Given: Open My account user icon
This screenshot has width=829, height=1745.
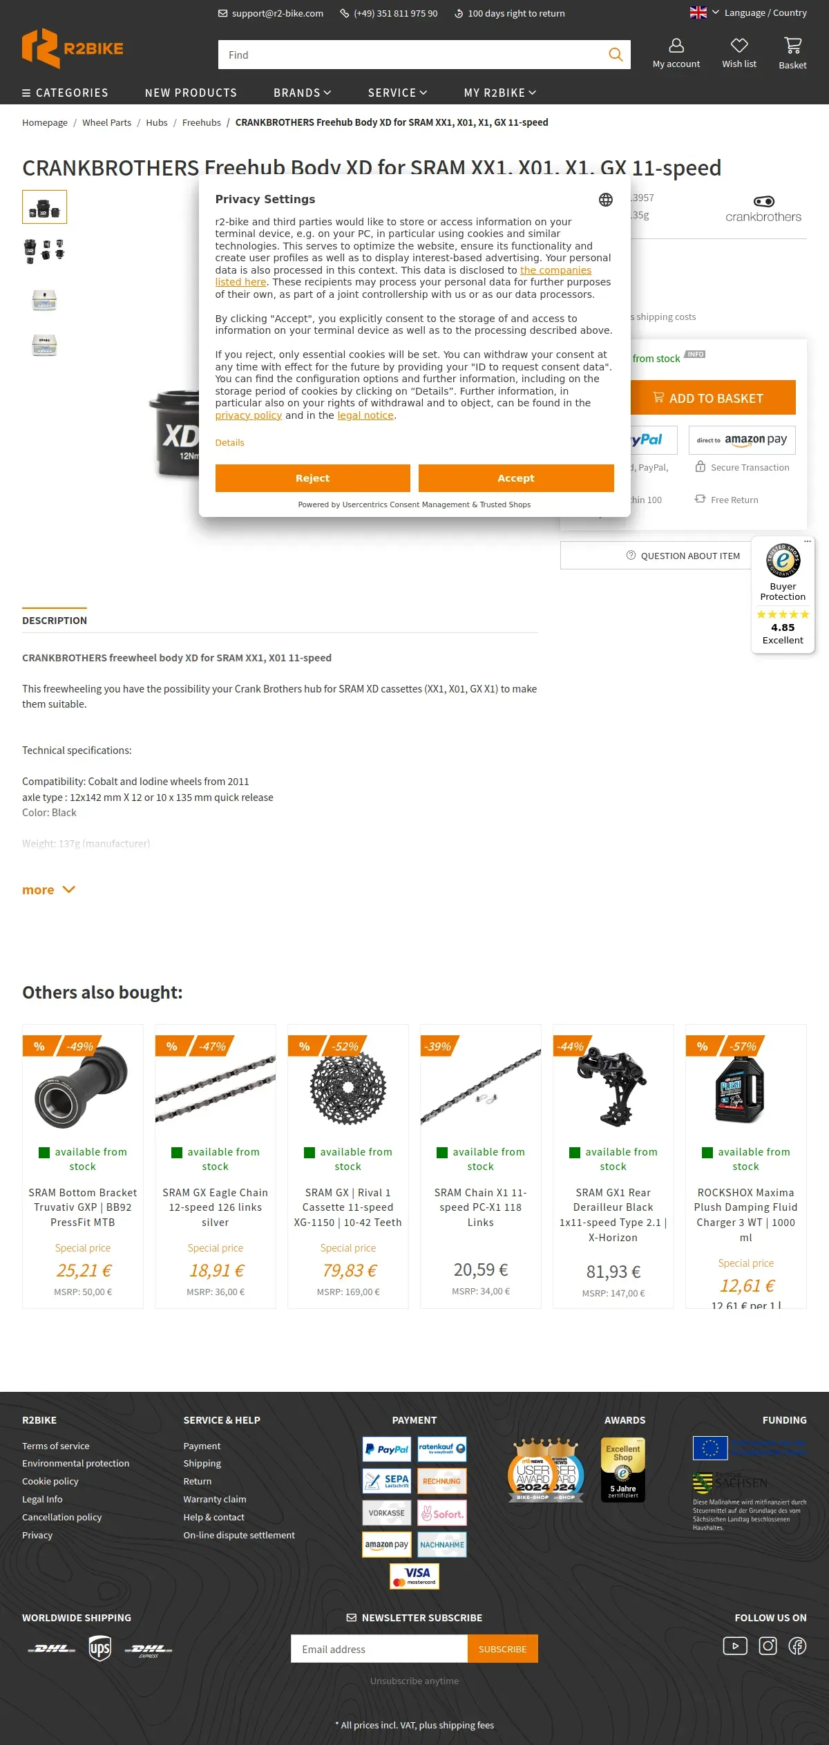Looking at the screenshot, I should click(x=676, y=46).
